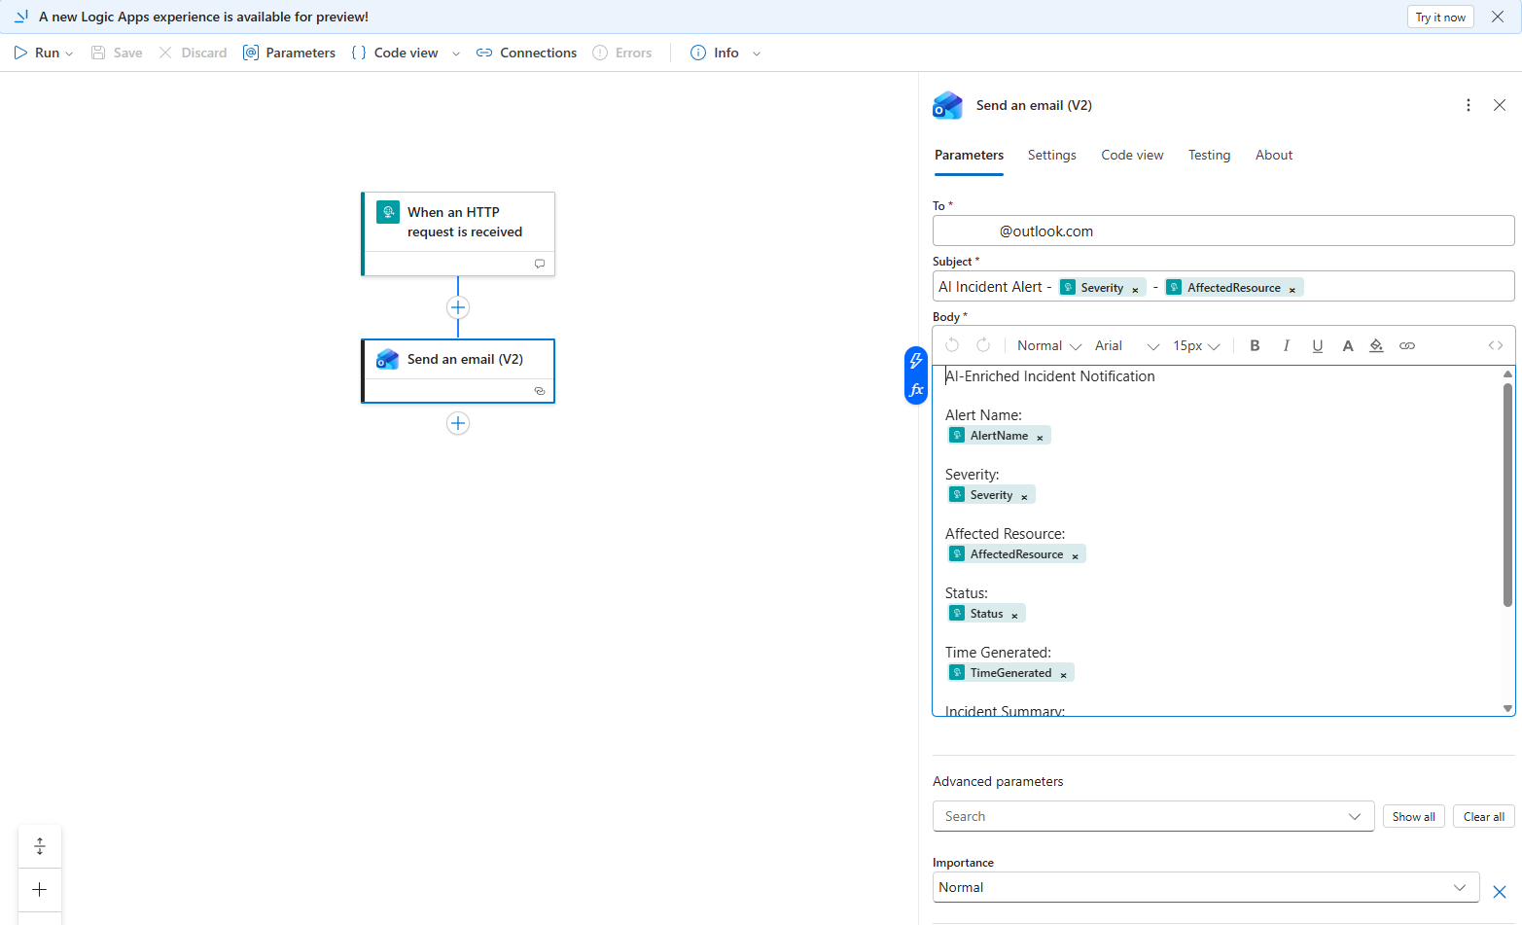1522x925 pixels.
Task: Remove the Importance parameter
Action: (x=1500, y=891)
